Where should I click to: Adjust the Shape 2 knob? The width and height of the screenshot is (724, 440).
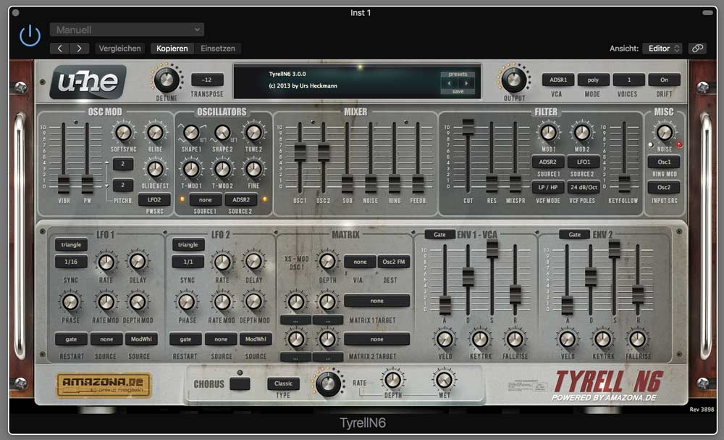coord(222,133)
